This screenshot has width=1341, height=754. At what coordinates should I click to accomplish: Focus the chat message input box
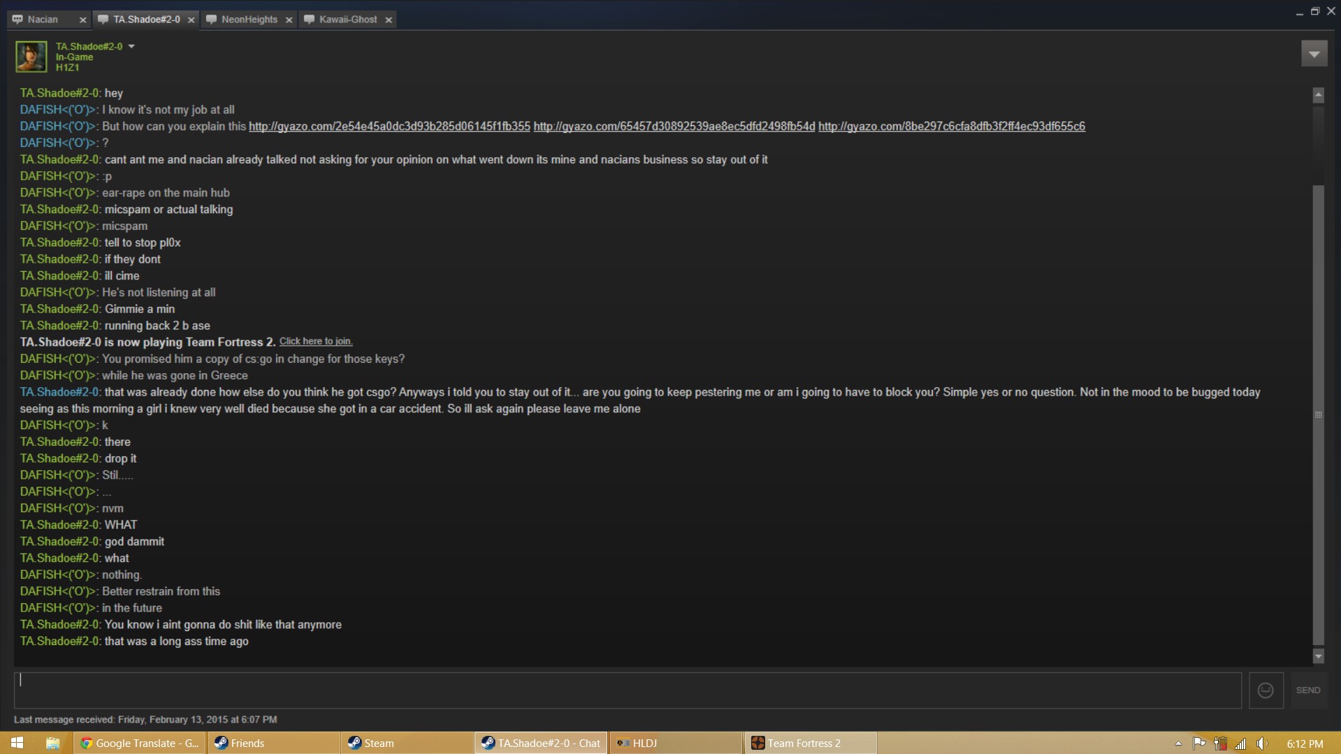[628, 690]
